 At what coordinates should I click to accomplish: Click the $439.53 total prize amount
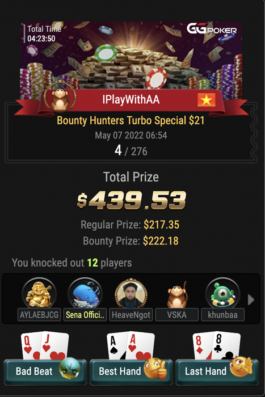[x=132, y=200]
